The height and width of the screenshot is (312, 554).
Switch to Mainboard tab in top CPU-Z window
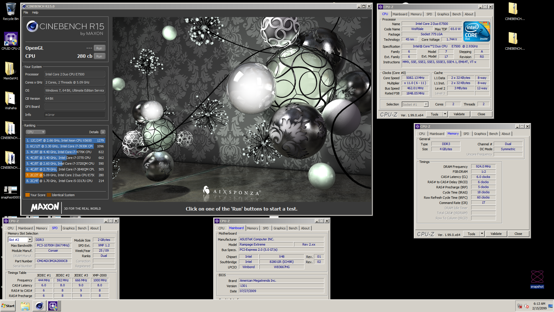400,14
